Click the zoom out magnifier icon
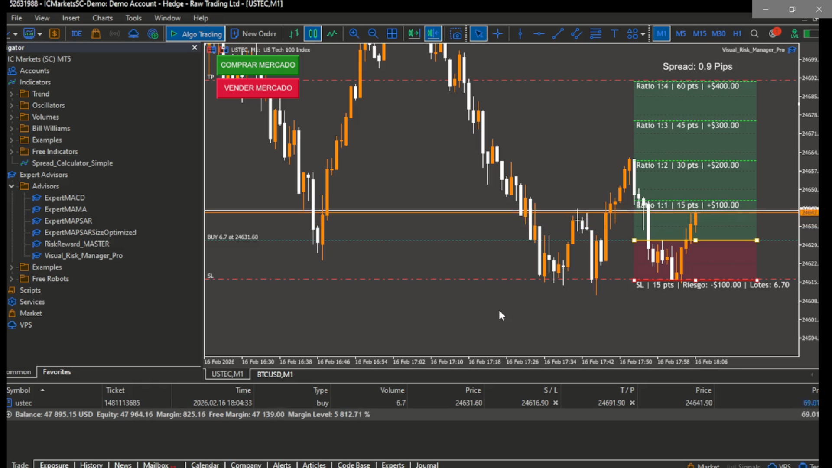 (x=373, y=34)
